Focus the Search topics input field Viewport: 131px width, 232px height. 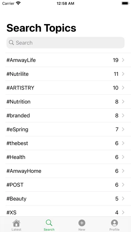(x=65, y=43)
